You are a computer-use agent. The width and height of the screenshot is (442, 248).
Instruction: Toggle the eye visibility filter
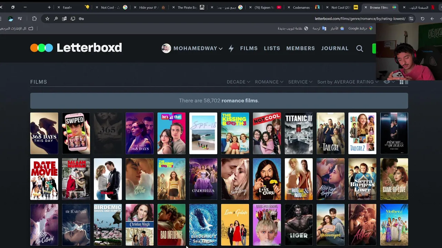coord(387,82)
